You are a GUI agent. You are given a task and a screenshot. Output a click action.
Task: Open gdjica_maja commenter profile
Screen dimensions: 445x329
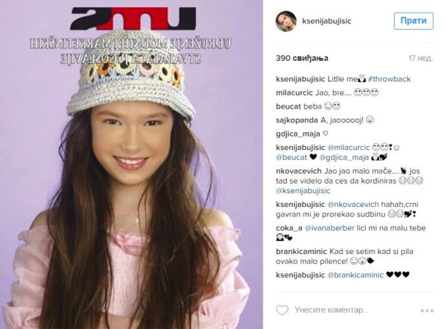point(298,134)
